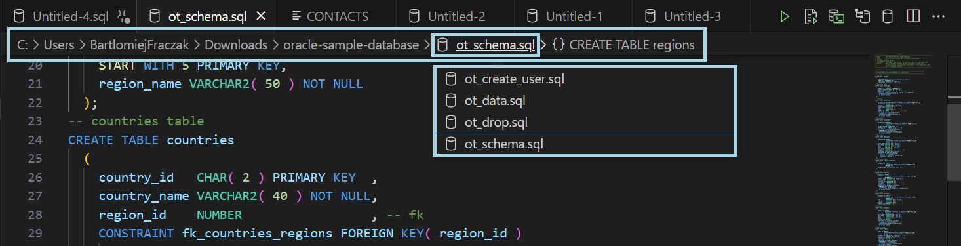
Task: Expand CREATE TABLE regions breadcrumb symbol
Action: [x=623, y=45]
